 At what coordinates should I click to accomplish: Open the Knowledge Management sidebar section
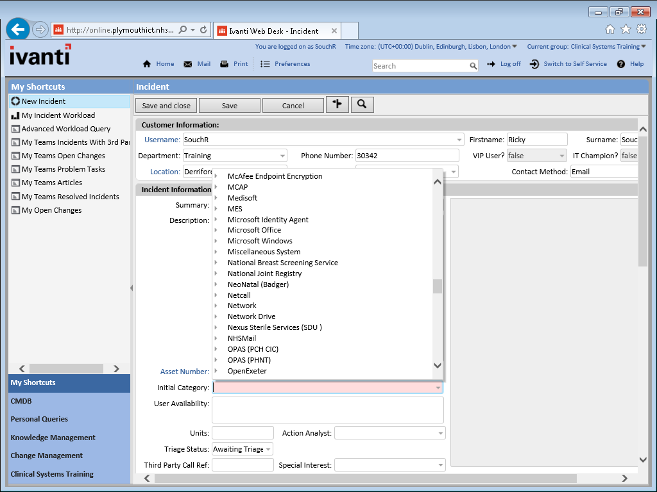click(69, 438)
